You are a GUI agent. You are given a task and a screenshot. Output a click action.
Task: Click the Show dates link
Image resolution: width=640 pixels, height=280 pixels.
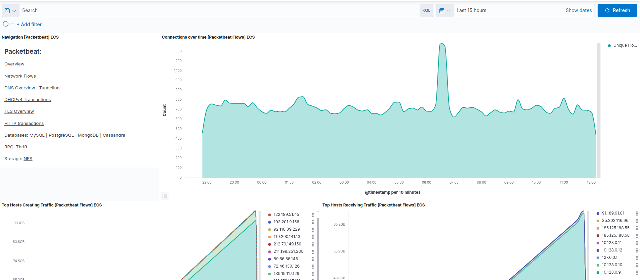pos(578,10)
